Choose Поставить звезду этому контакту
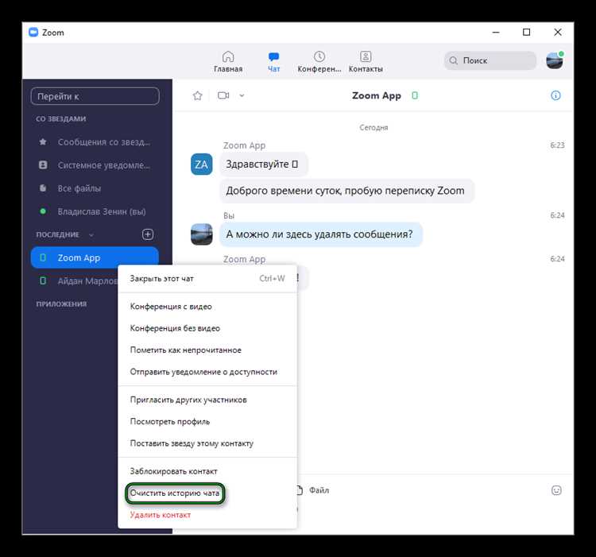This screenshot has width=596, height=557. [207, 443]
